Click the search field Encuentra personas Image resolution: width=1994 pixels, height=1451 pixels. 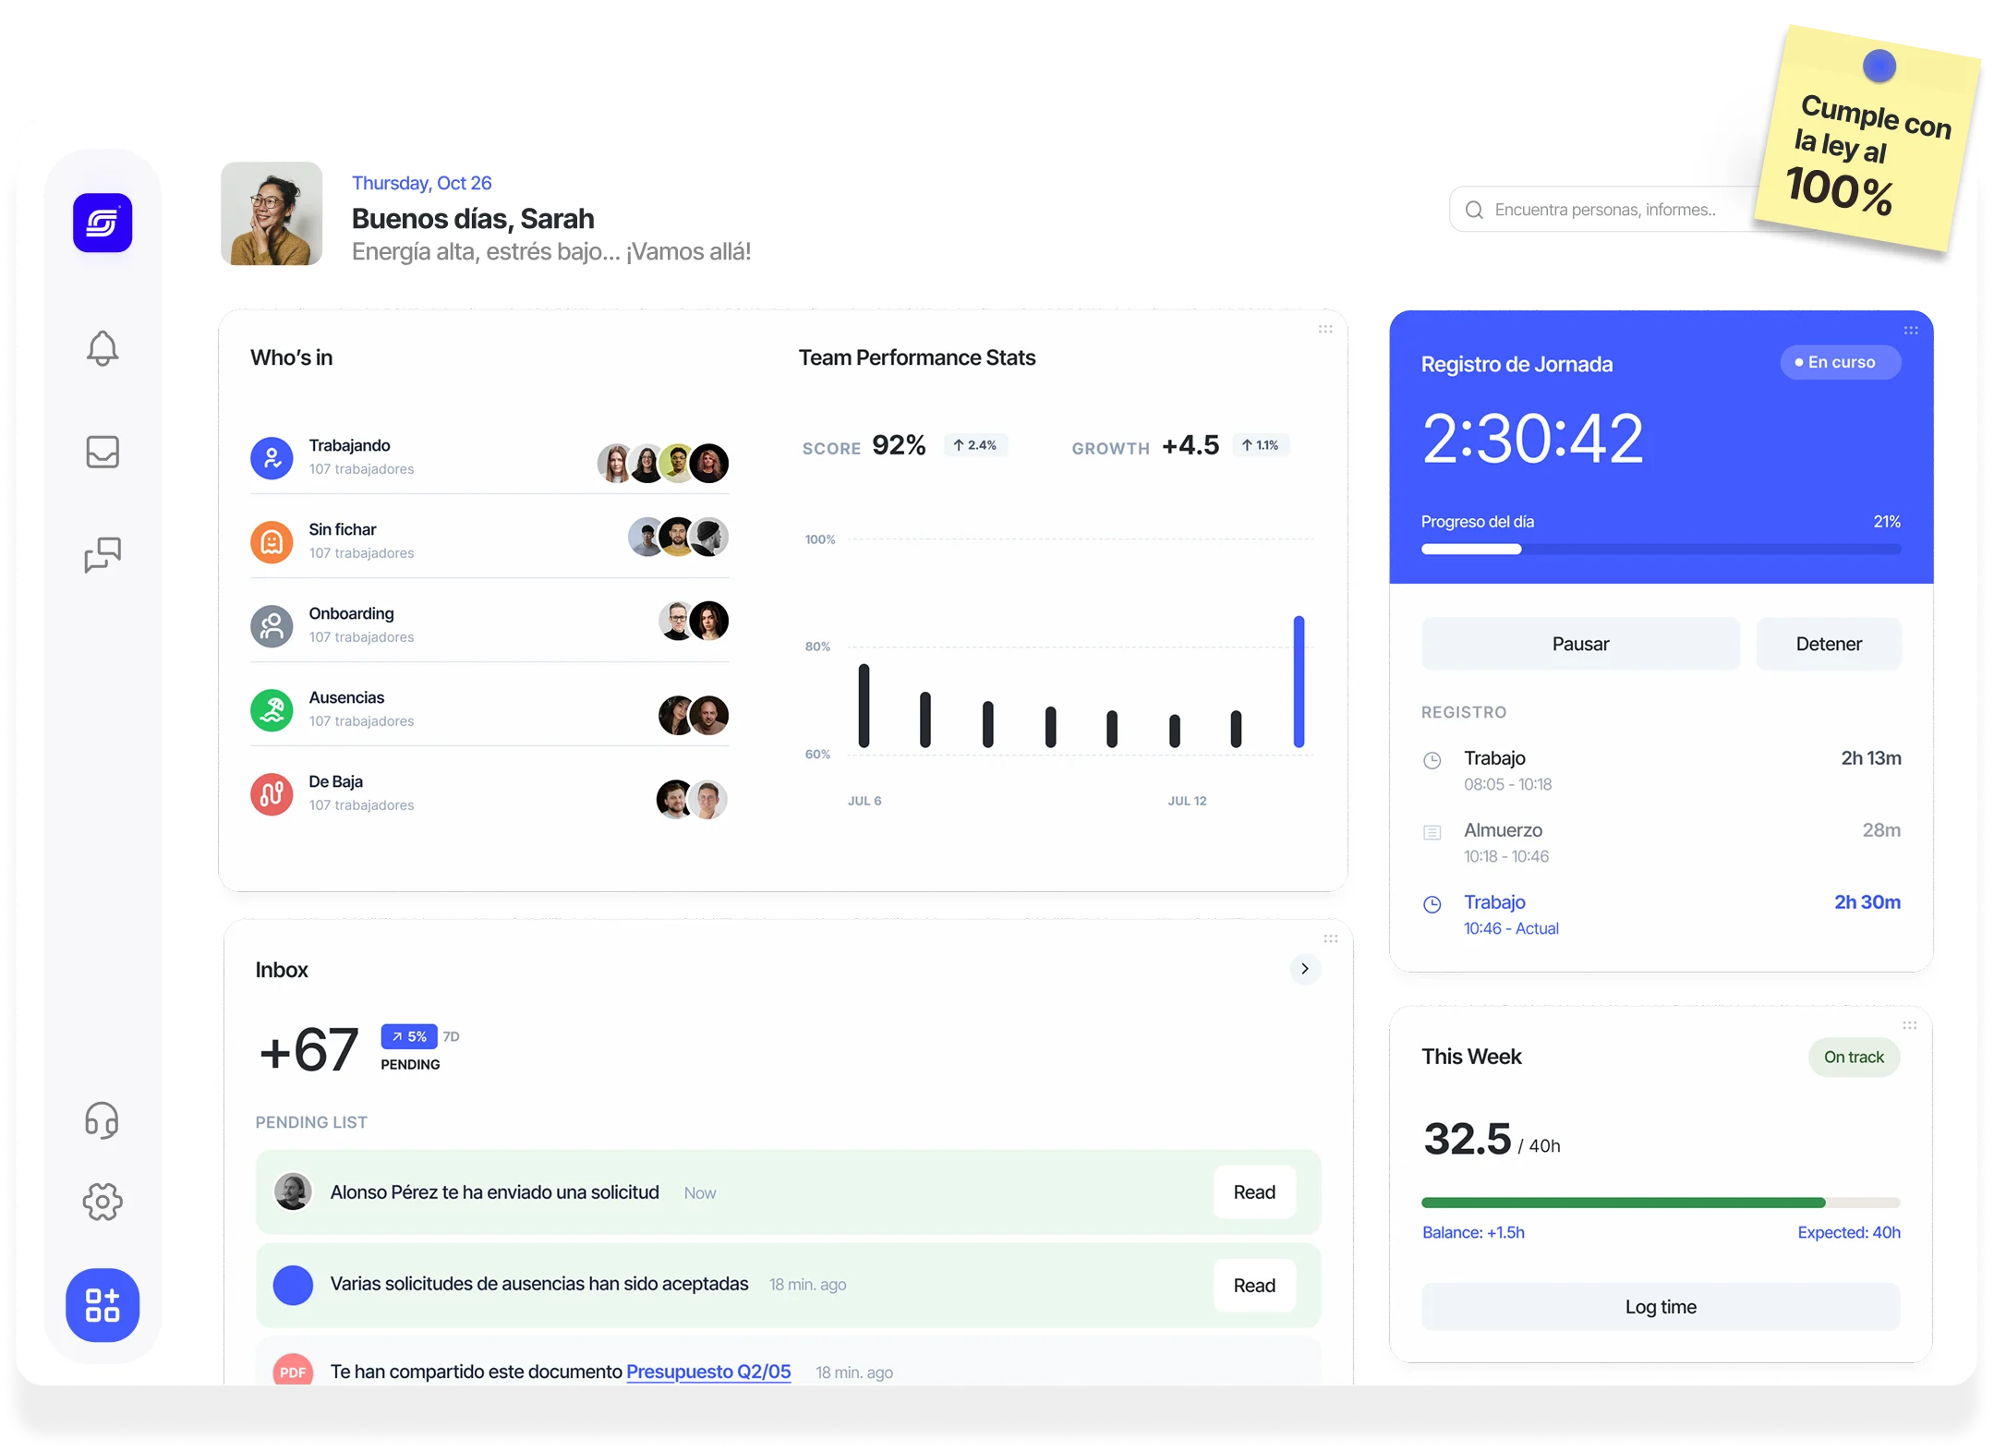click(1605, 210)
